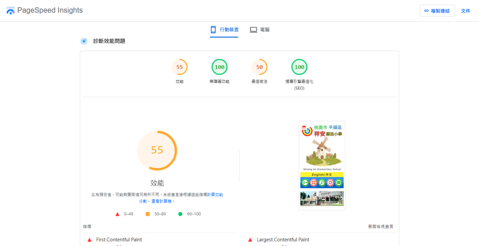
Task: Click the First Contentful Paint metric label
Action: pos(119,240)
